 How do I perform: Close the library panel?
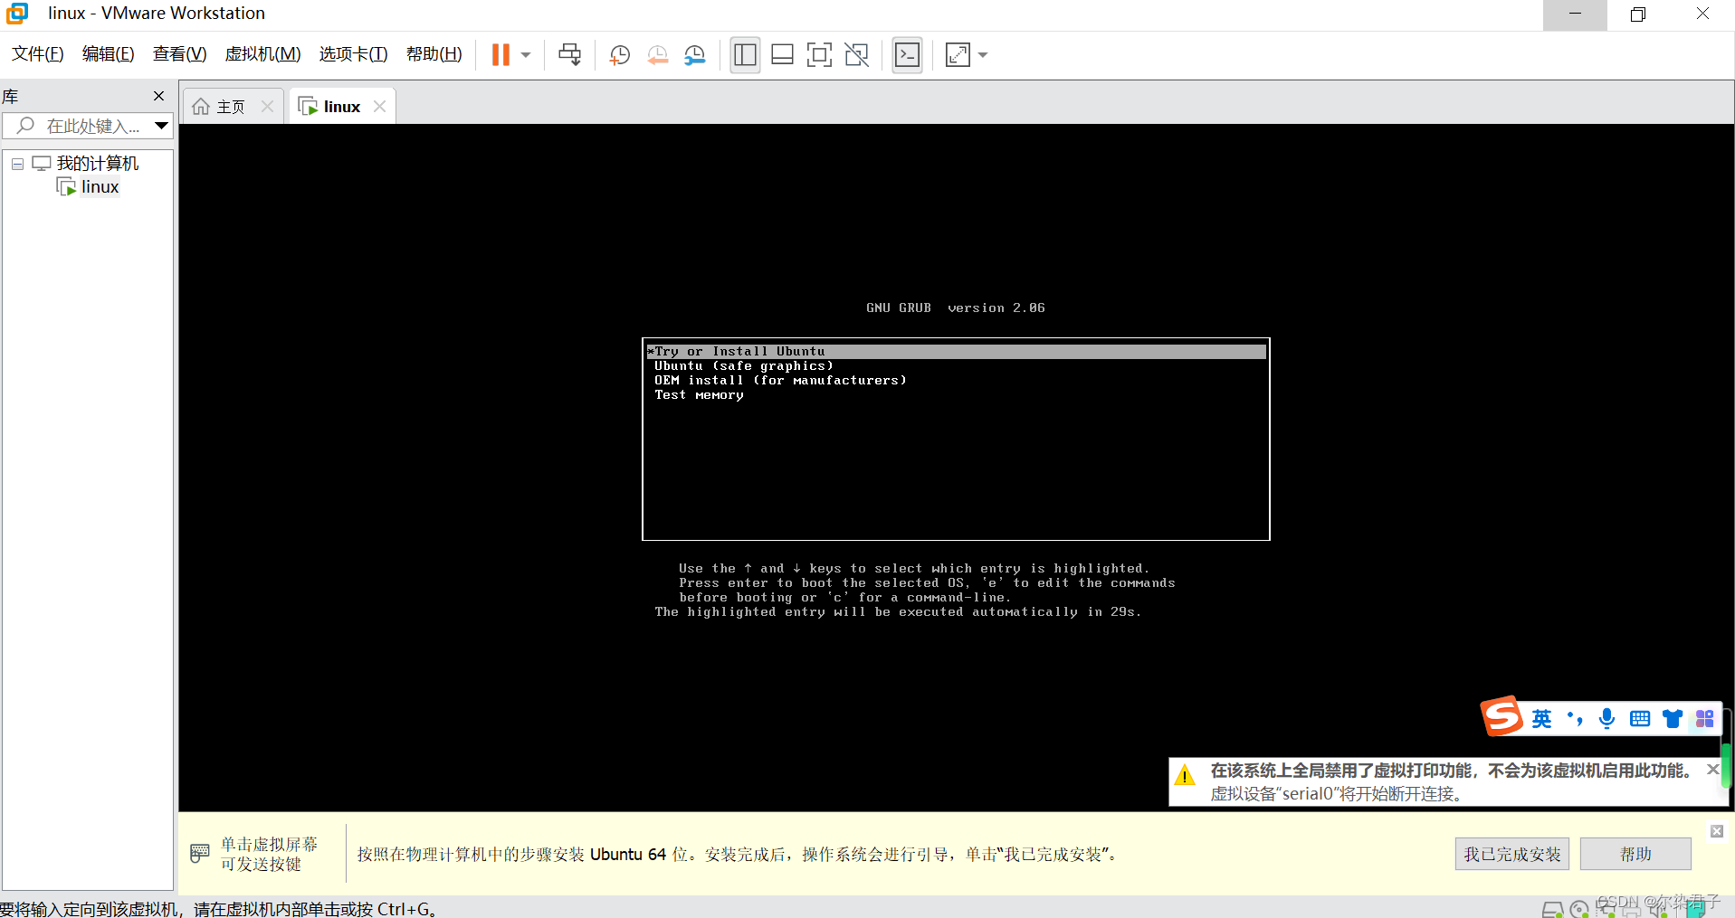click(159, 96)
